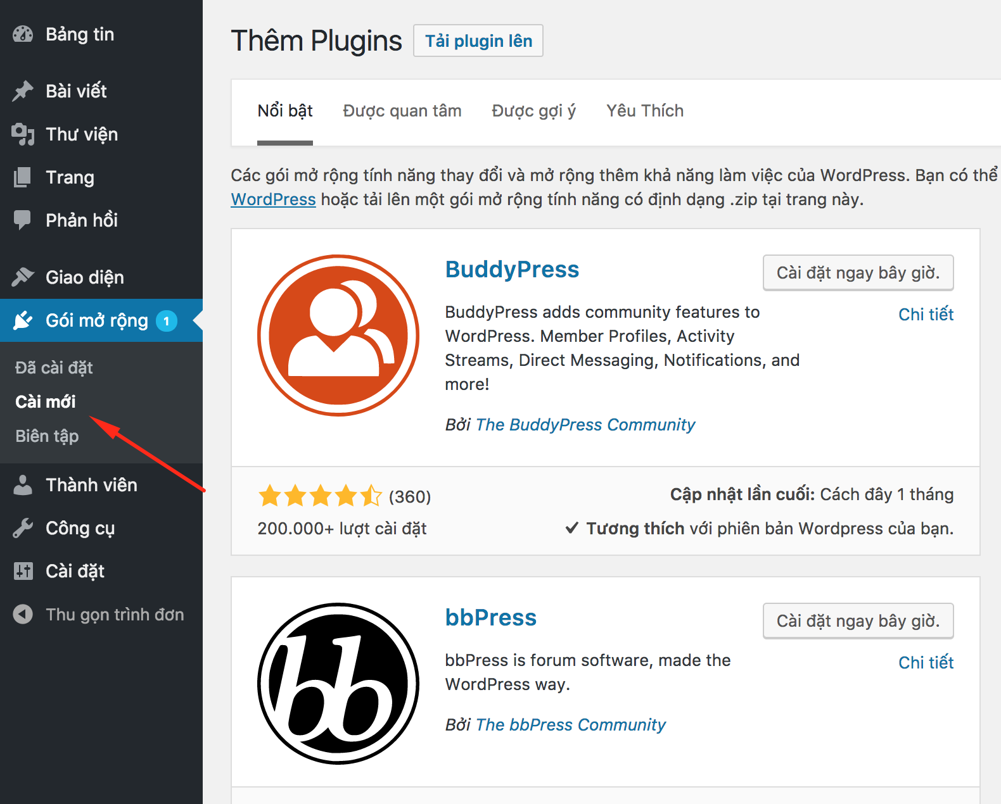Click BuddyPress star rating
This screenshot has width=1001, height=804.
tap(320, 496)
